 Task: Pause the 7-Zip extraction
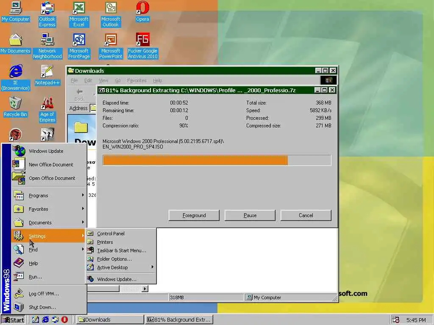pos(250,215)
